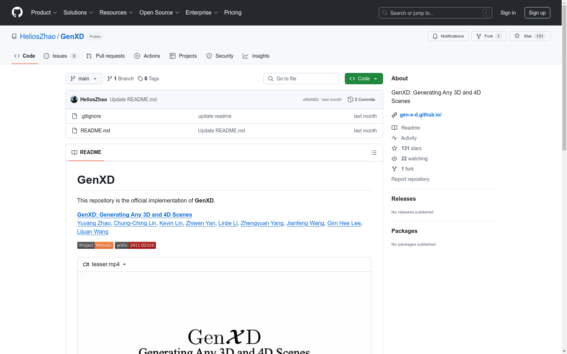The height and width of the screenshot is (354, 567).
Task: Open the GenXD repository name link
Action: coord(72,36)
